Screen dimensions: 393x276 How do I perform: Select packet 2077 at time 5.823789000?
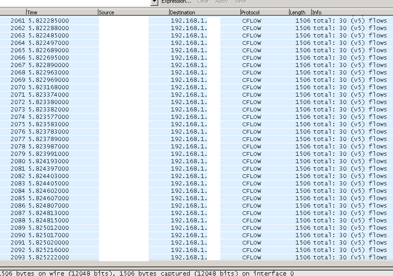tap(196, 139)
